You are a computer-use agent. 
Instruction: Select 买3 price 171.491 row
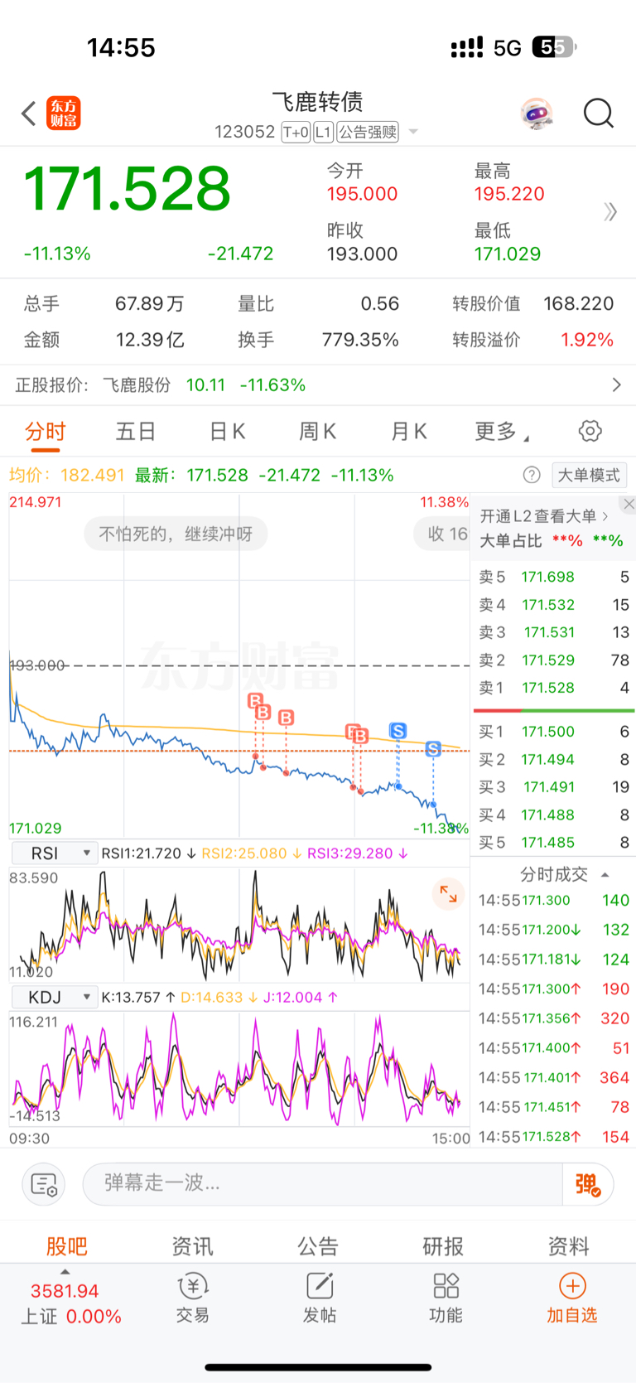(x=553, y=787)
